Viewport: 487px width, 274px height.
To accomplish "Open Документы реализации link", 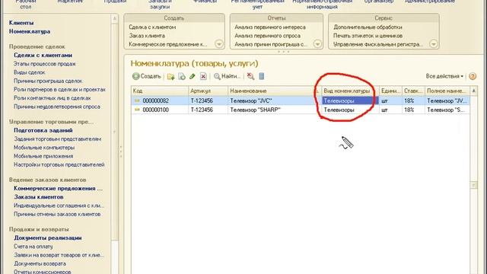I will tap(48, 238).
